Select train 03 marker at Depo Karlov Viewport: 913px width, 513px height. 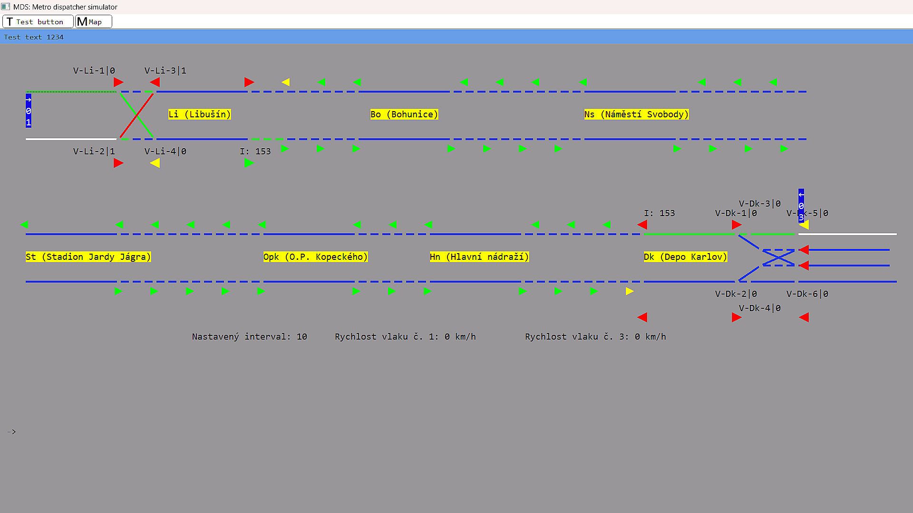click(x=801, y=206)
